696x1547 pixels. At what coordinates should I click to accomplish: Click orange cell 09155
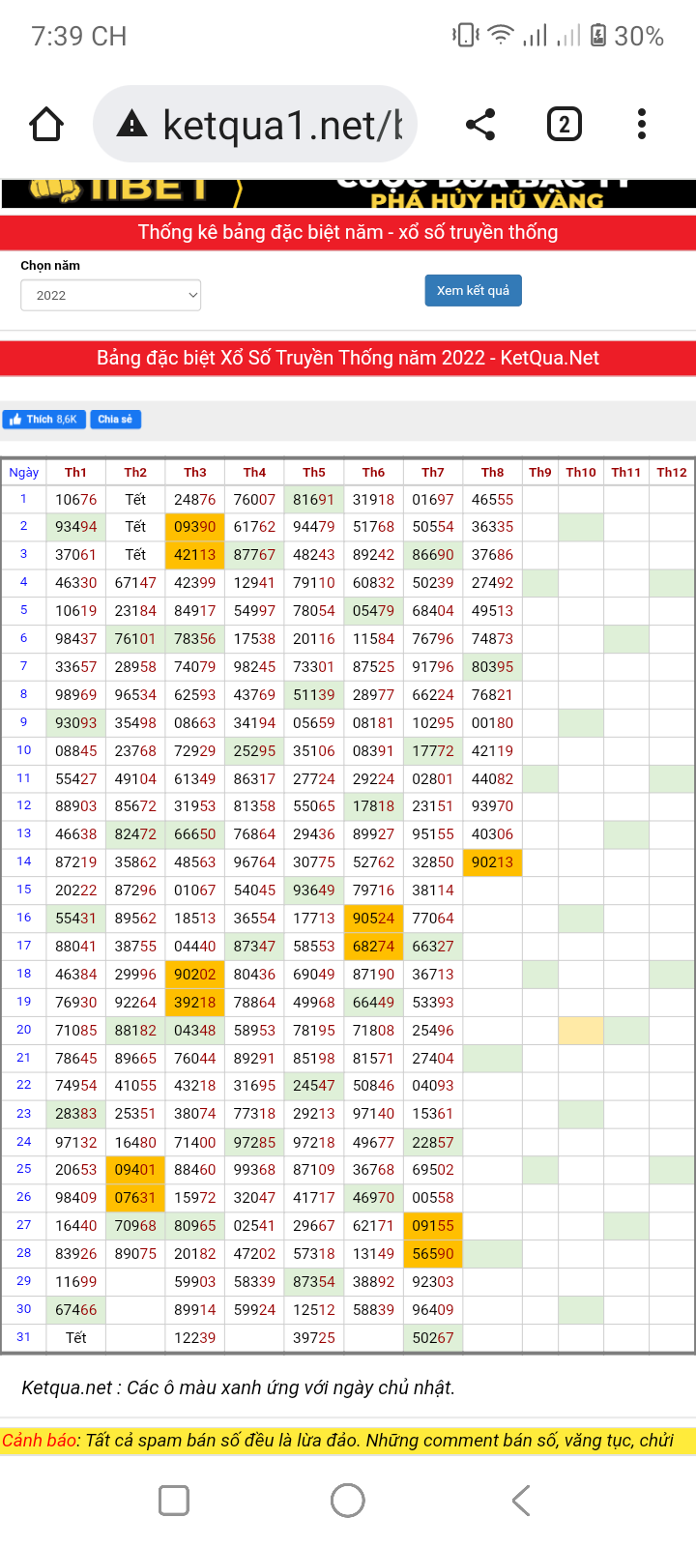click(433, 1226)
